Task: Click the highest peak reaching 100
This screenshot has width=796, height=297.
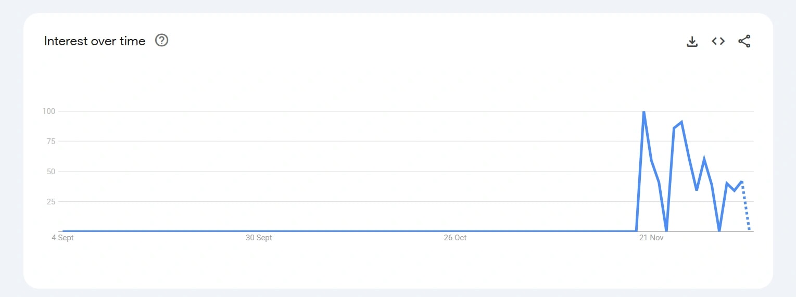Action: tap(644, 112)
